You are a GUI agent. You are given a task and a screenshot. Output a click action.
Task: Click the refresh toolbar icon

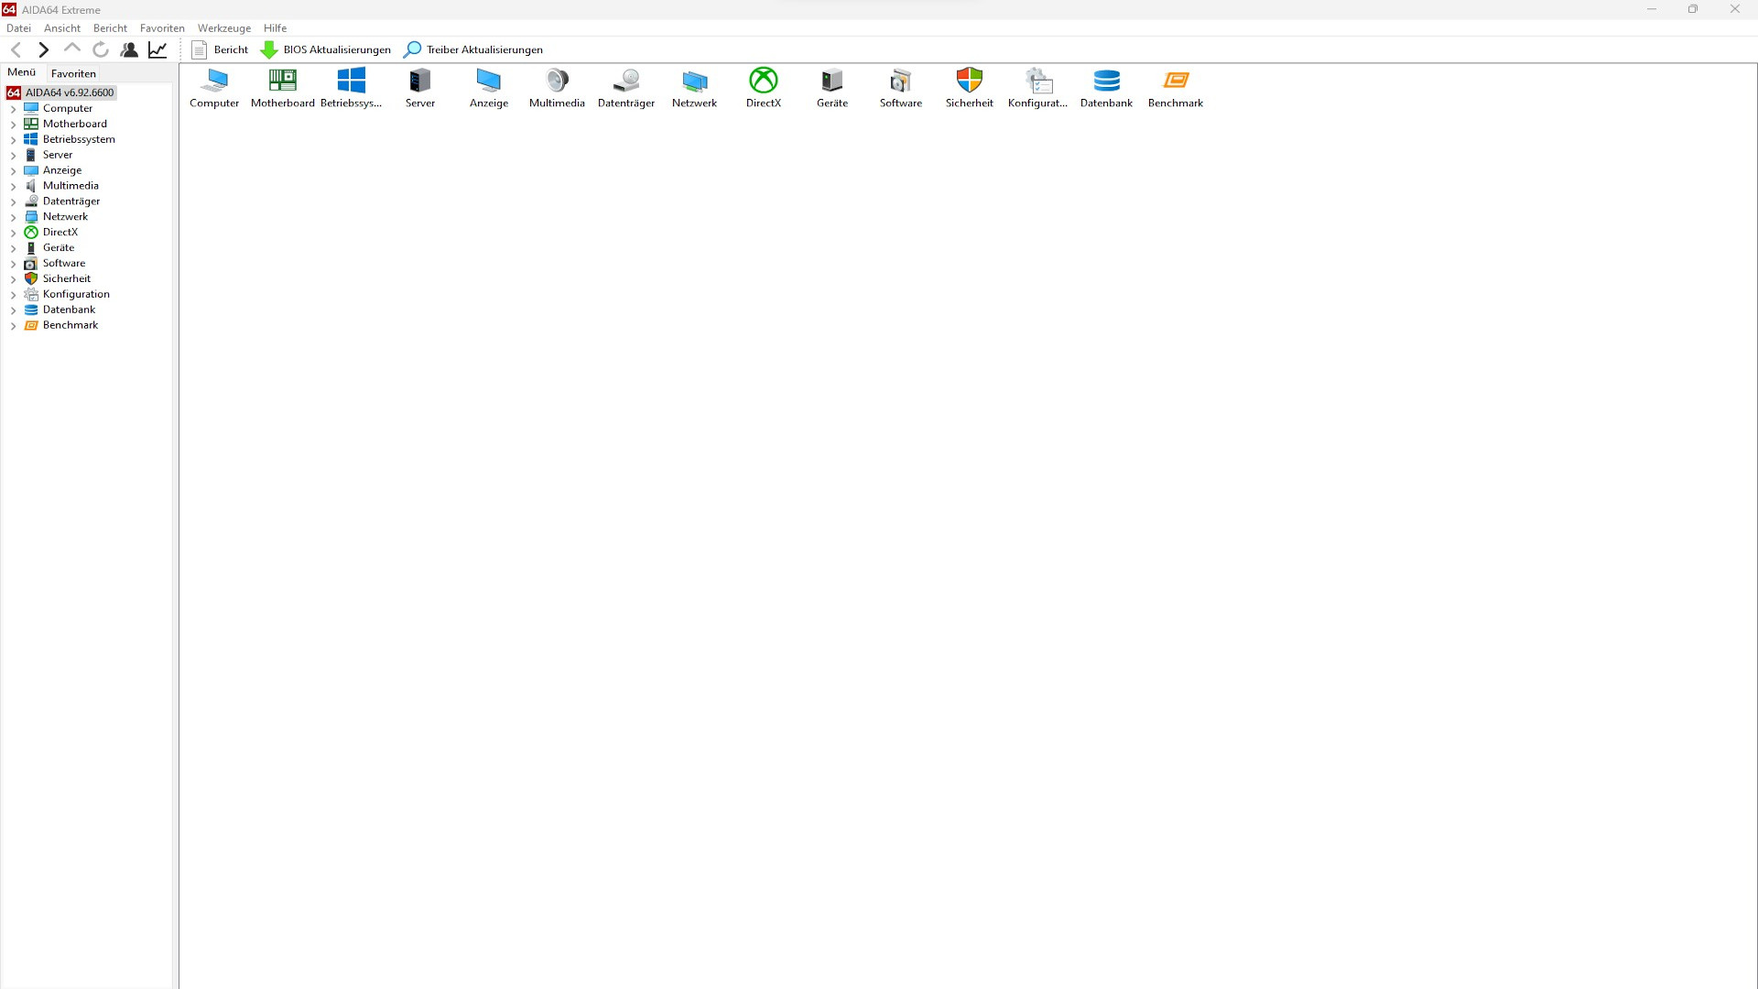[101, 49]
